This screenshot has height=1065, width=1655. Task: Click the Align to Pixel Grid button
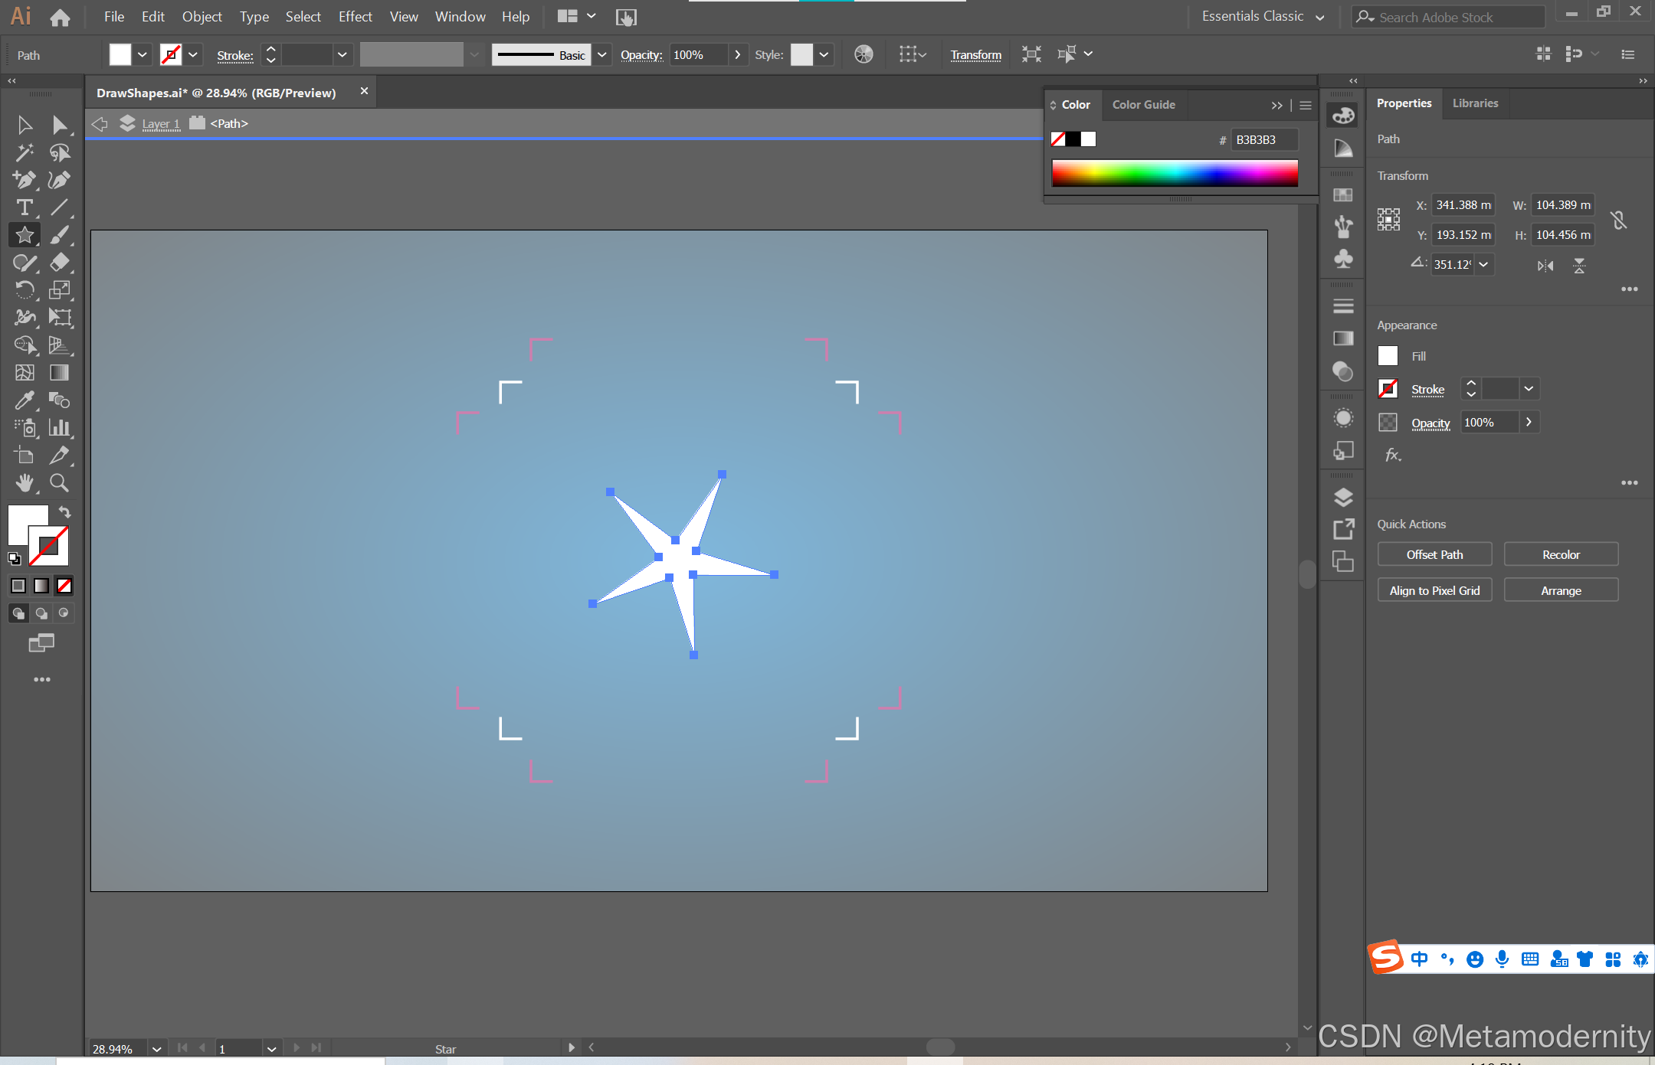[x=1434, y=590]
